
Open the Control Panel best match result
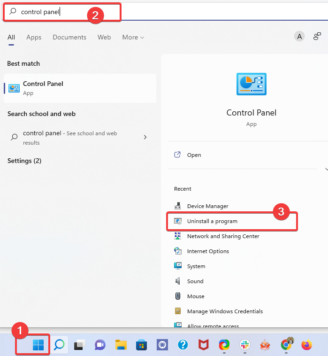(80, 88)
